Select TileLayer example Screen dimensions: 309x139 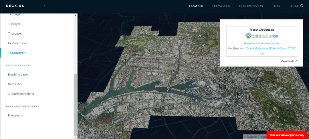[x=14, y=24]
